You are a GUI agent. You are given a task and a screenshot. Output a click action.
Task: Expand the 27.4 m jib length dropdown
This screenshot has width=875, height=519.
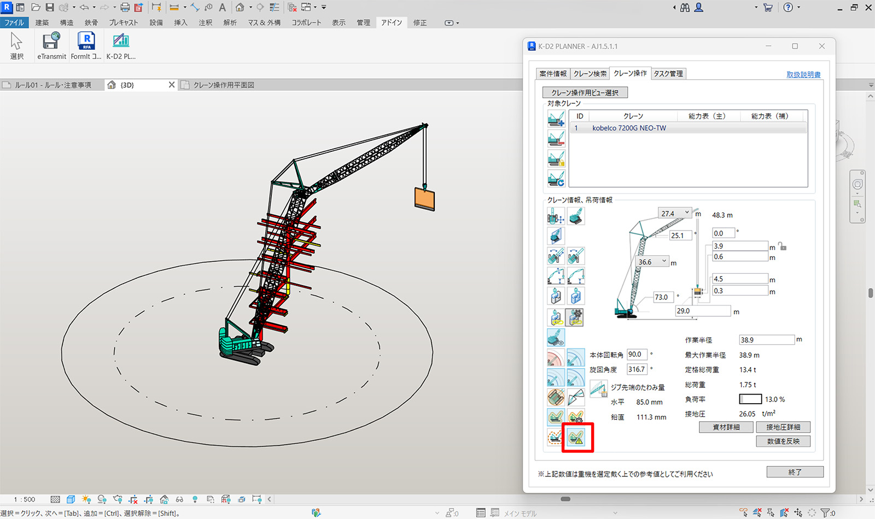pyautogui.click(x=687, y=213)
